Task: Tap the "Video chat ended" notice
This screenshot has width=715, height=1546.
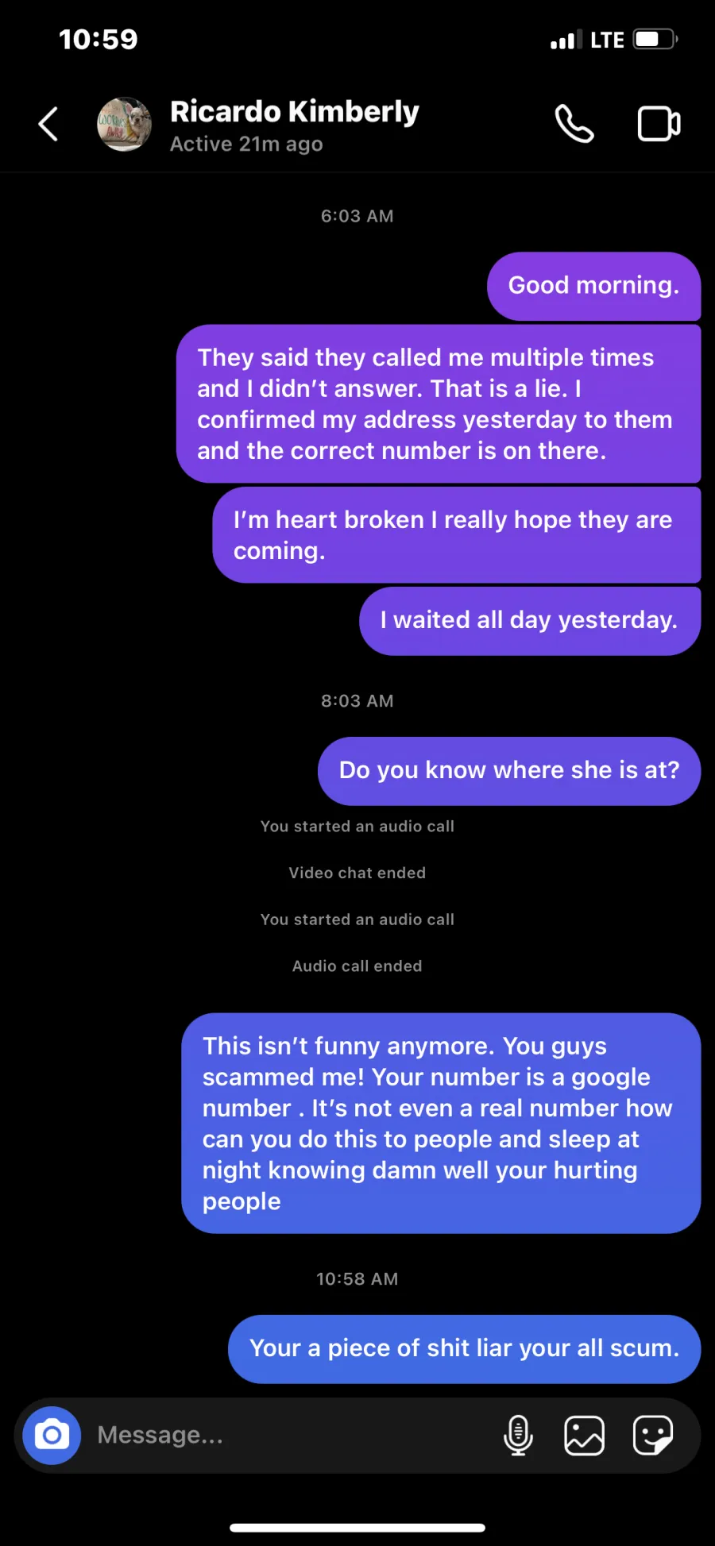Action: coord(357,873)
